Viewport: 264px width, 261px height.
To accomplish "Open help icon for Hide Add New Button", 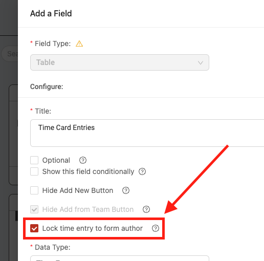I will click(x=126, y=190).
